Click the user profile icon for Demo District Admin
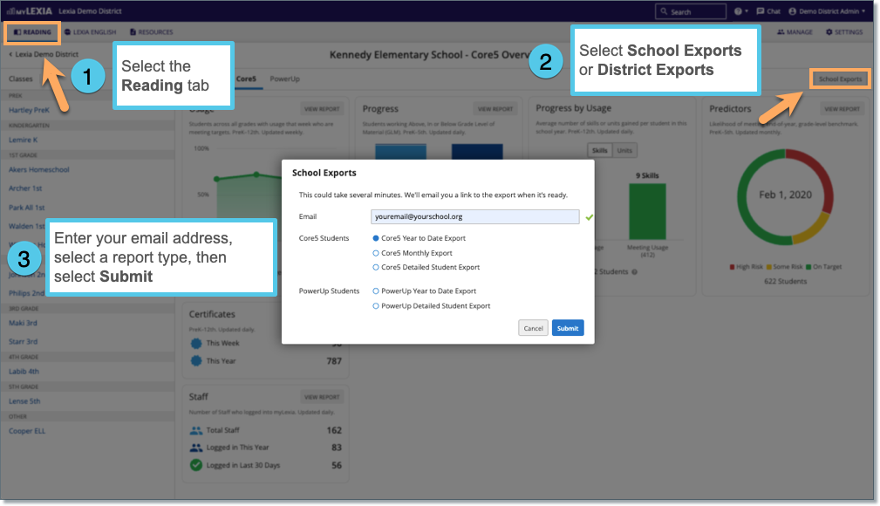 pos(793,11)
